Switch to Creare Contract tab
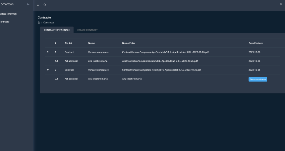Screen dimensions: 285x151 coord(88,30)
